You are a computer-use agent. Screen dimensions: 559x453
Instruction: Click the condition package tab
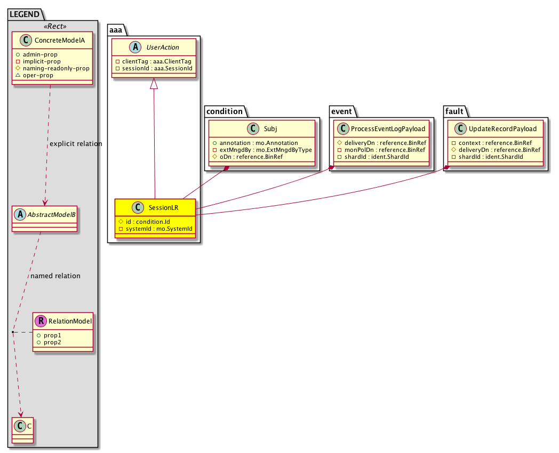click(x=224, y=111)
